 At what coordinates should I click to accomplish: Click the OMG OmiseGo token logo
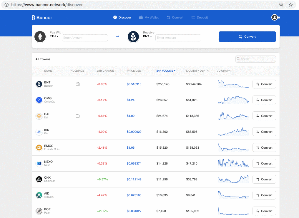(x=39, y=100)
